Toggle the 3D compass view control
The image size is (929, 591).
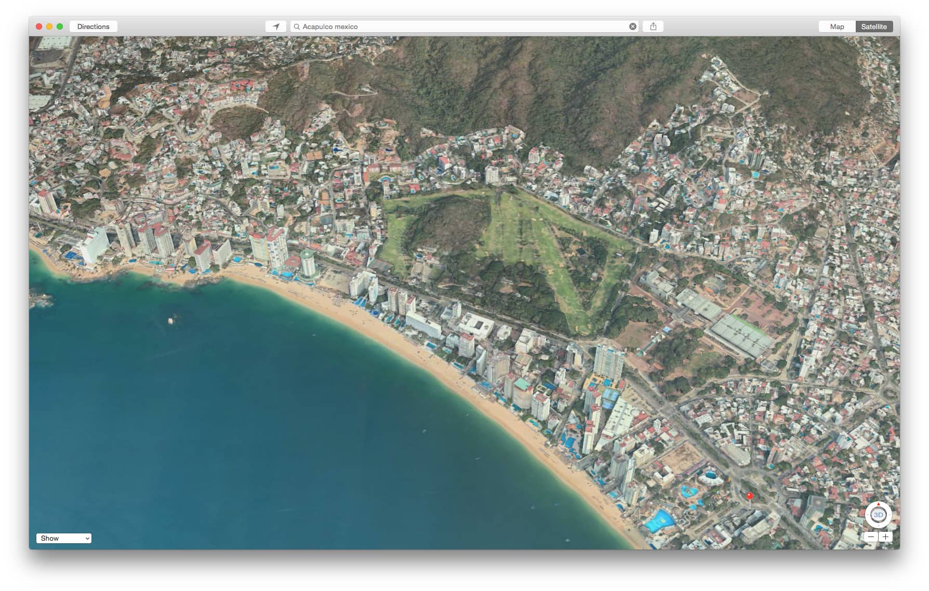point(879,515)
